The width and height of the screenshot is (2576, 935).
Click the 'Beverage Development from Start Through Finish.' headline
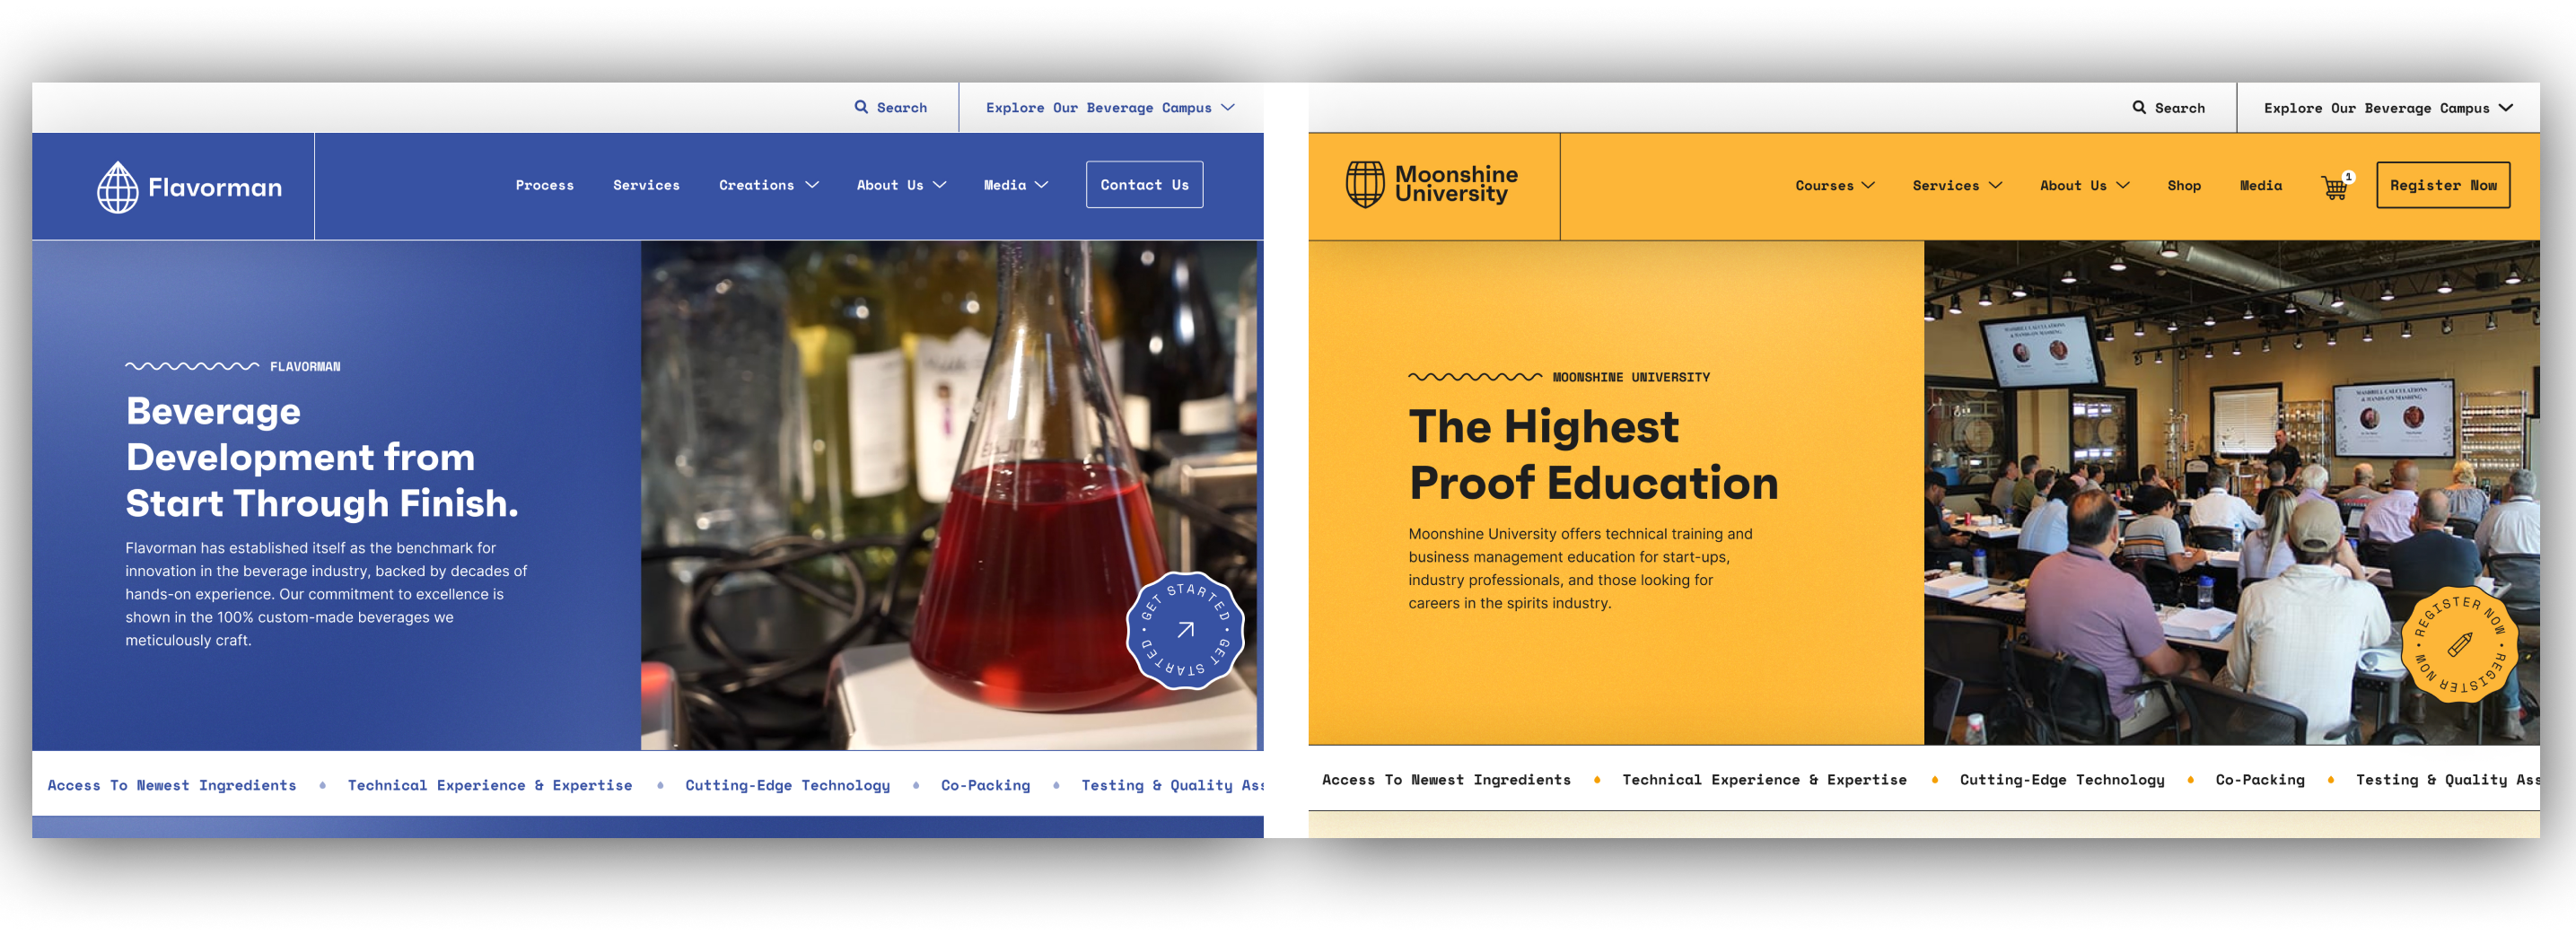[x=322, y=457]
